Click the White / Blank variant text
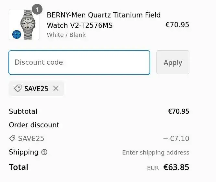The width and height of the screenshot is (216, 182). click(66, 35)
